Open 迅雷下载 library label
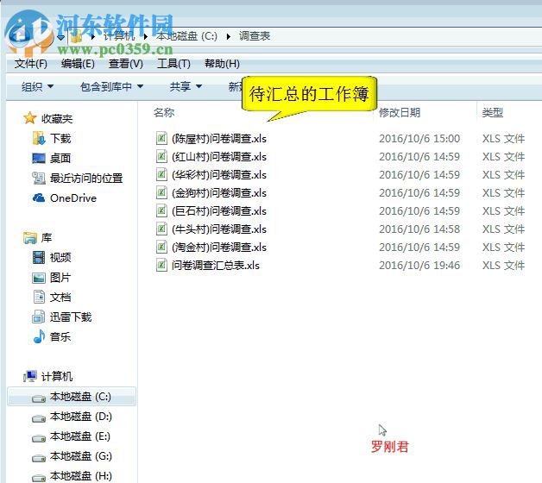542x483 pixels. point(71,317)
